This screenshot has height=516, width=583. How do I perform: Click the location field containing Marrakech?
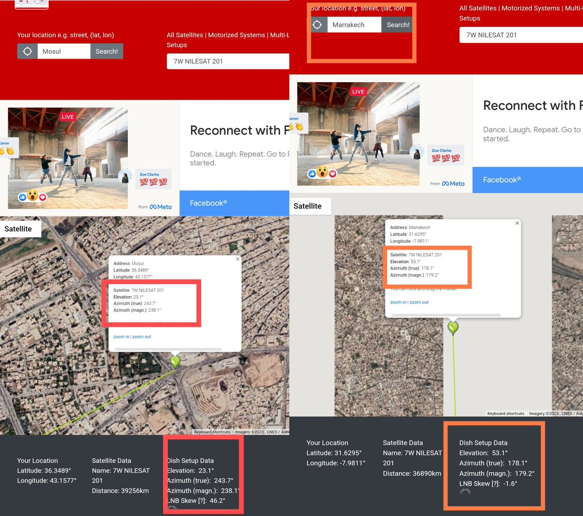(354, 25)
